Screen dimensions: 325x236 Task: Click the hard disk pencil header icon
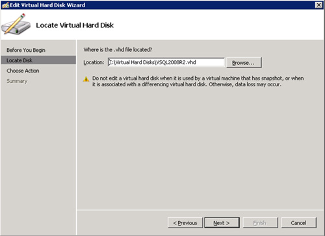[16, 24]
